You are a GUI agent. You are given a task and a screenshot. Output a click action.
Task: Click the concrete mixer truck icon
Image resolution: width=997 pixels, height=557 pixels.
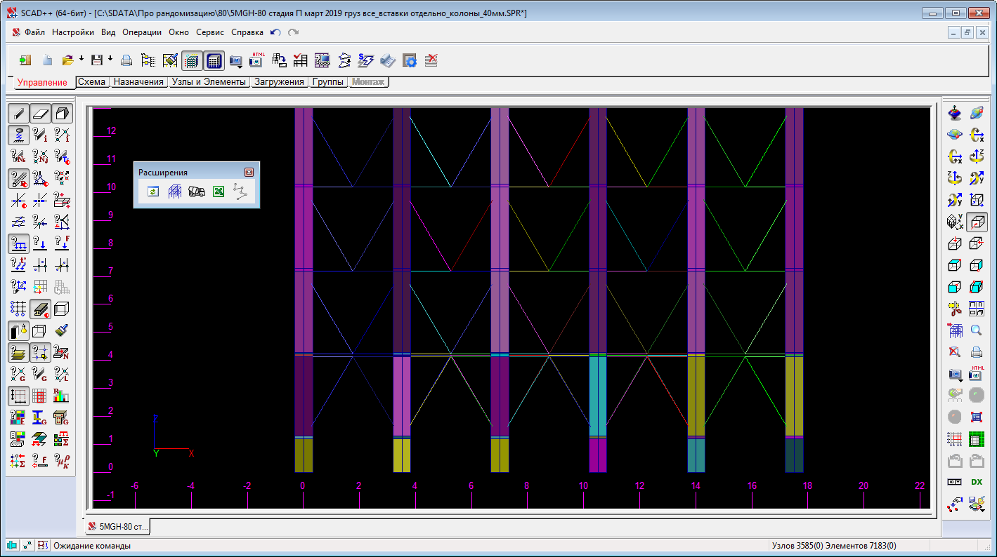(x=197, y=192)
